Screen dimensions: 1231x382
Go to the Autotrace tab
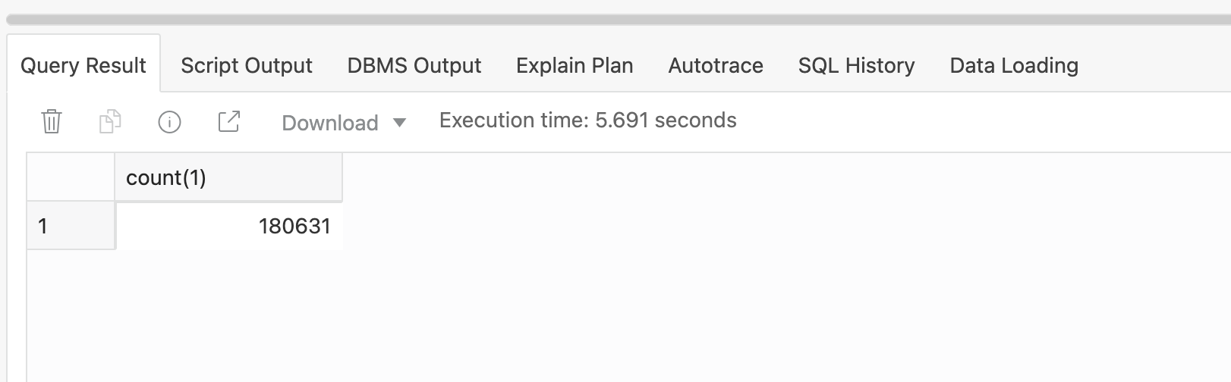click(716, 66)
